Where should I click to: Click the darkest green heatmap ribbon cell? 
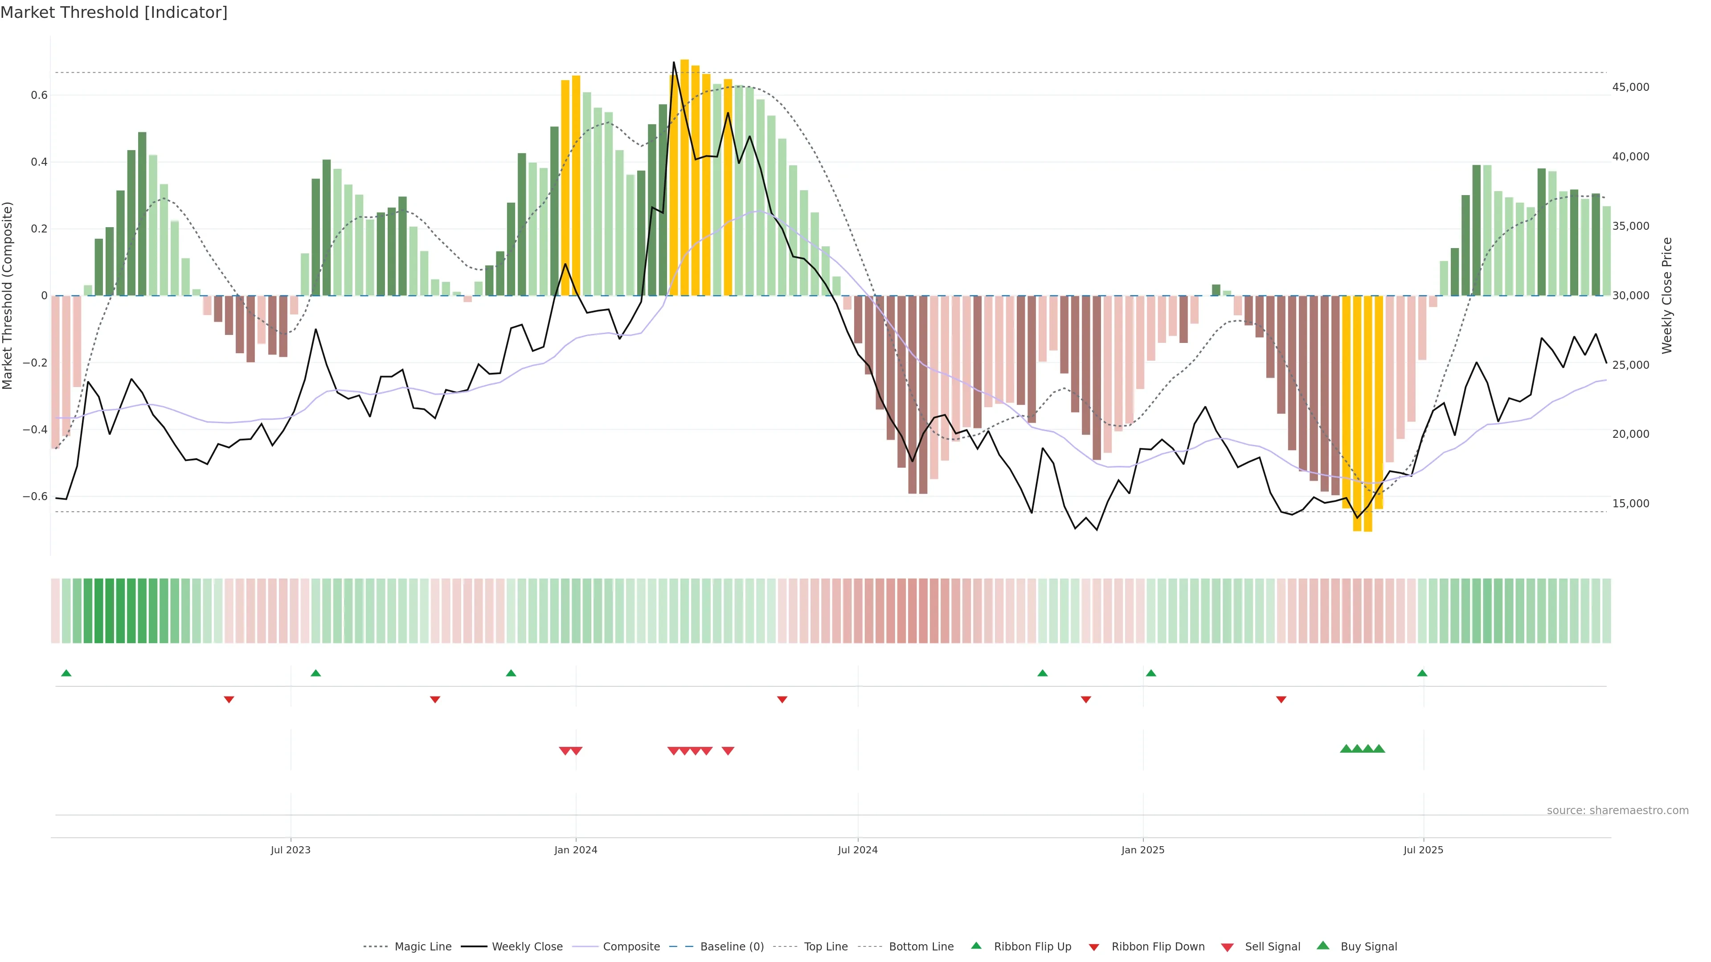click(99, 610)
